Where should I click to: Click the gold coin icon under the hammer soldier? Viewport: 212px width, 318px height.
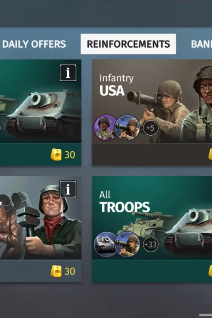coord(56,271)
